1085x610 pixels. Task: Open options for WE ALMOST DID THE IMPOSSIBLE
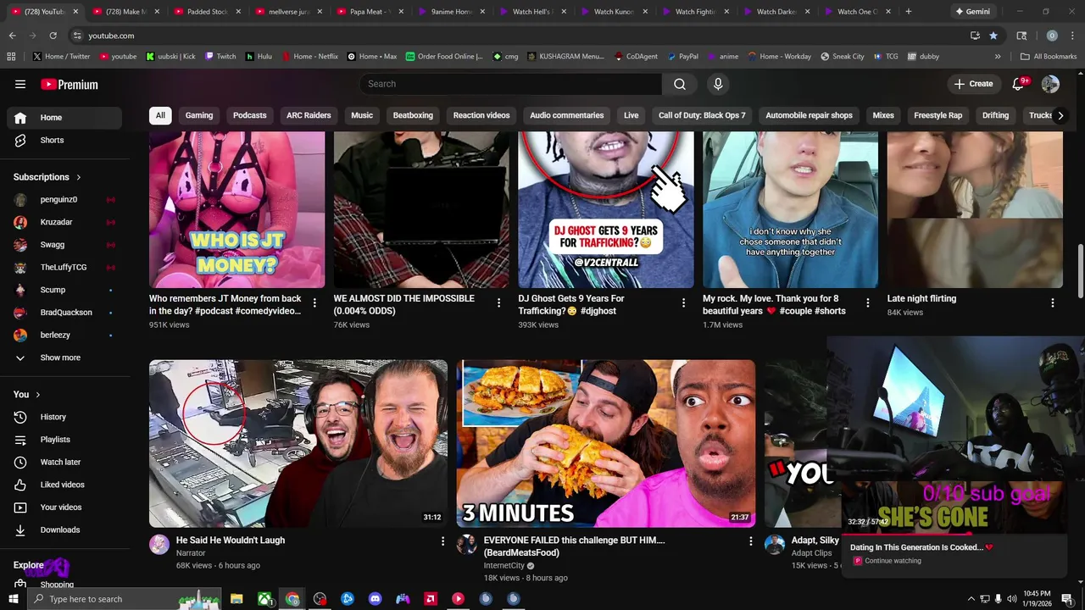[x=498, y=302]
